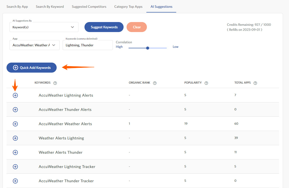Select the AccuWeather Lightning Tracker keyword text
The height and width of the screenshot is (188, 289).
coord(67,167)
